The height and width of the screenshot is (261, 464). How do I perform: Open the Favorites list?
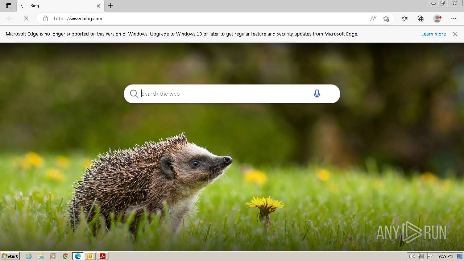pyautogui.click(x=405, y=18)
